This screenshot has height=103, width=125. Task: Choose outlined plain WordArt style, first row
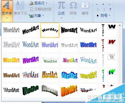point(11,30)
